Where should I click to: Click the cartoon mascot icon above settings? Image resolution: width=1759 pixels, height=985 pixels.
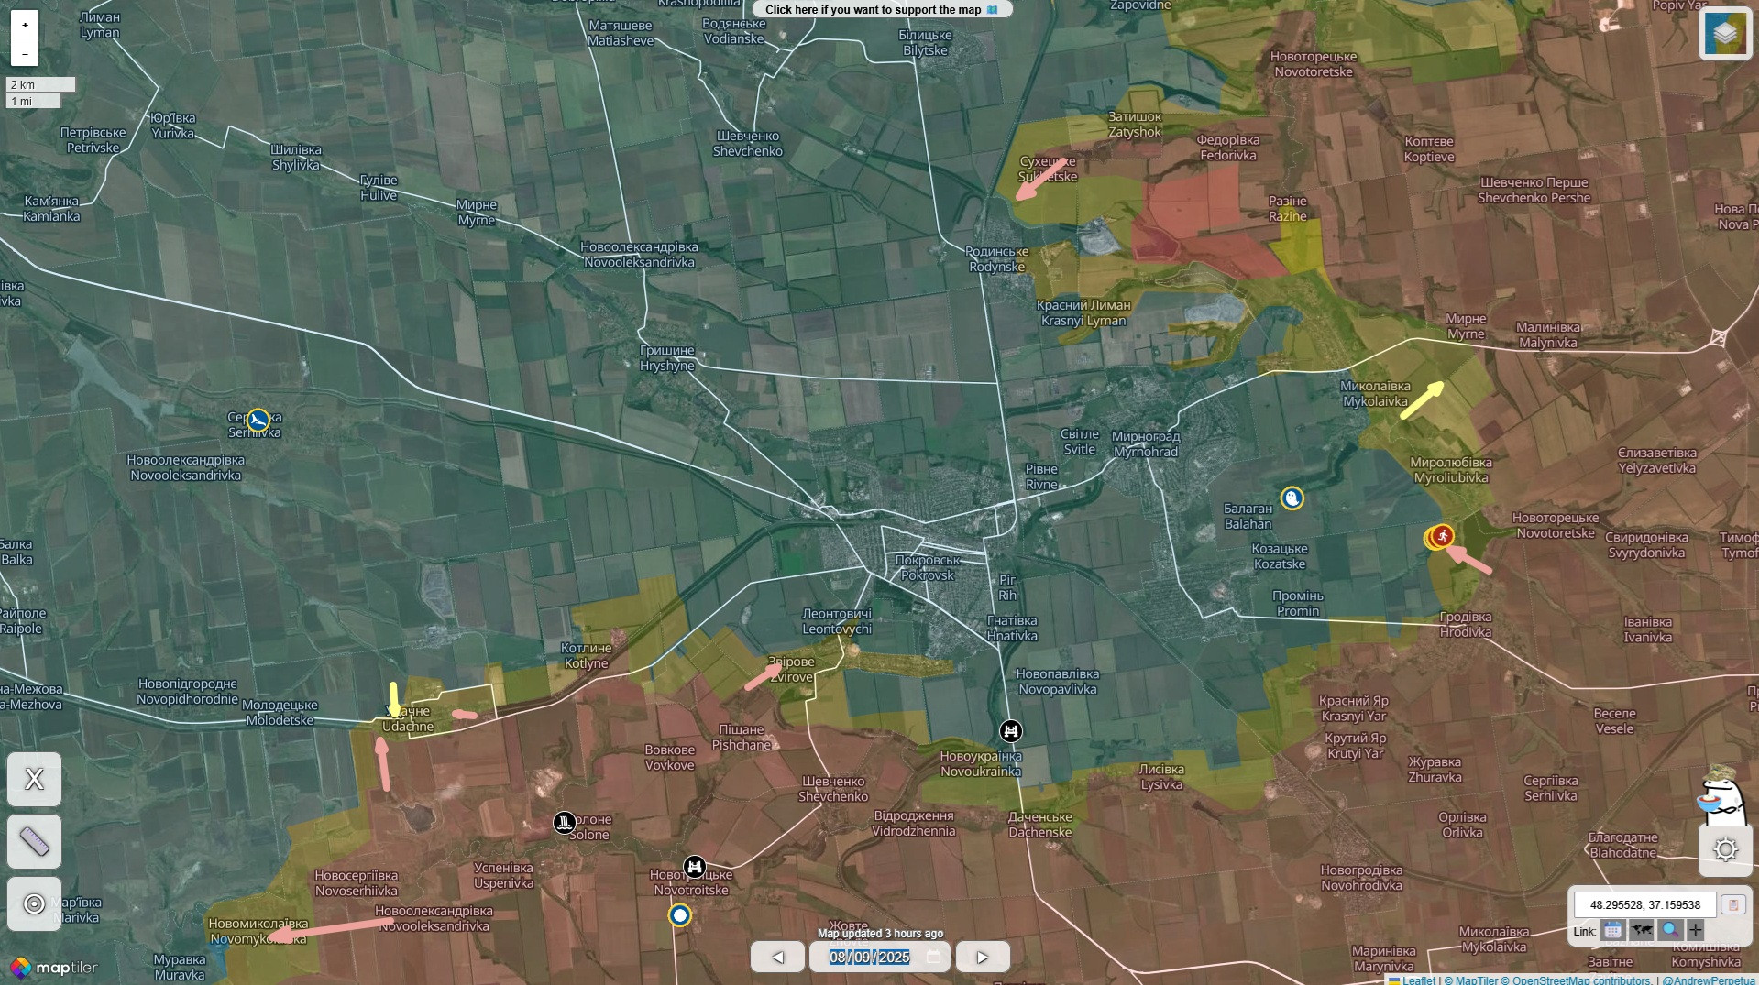(x=1722, y=794)
